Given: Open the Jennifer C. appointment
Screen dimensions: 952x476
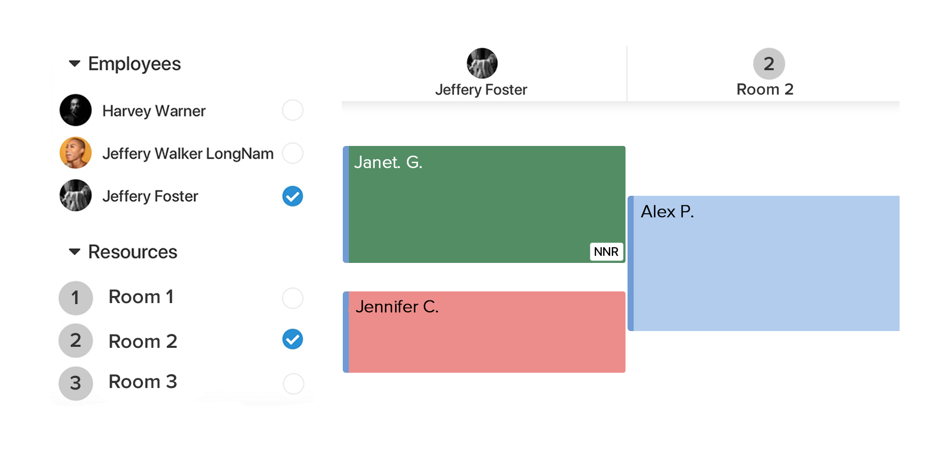Looking at the screenshot, I should 484,332.
